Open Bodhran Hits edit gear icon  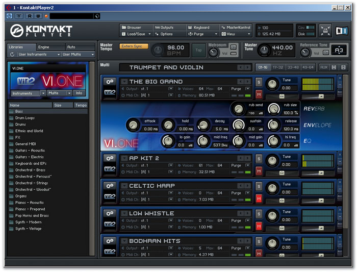pyautogui.click(x=110, y=241)
